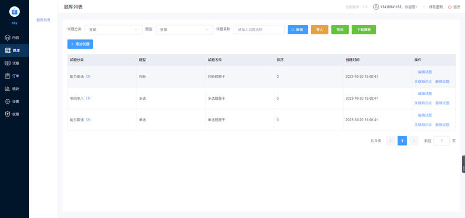465x218 pixels.
Task: Select the 题库 sidebar item
Action: click(x=14, y=50)
